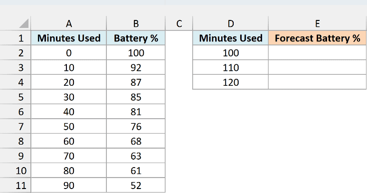Select cell A8 containing 60
This screenshot has width=367, height=193.
click(68, 141)
